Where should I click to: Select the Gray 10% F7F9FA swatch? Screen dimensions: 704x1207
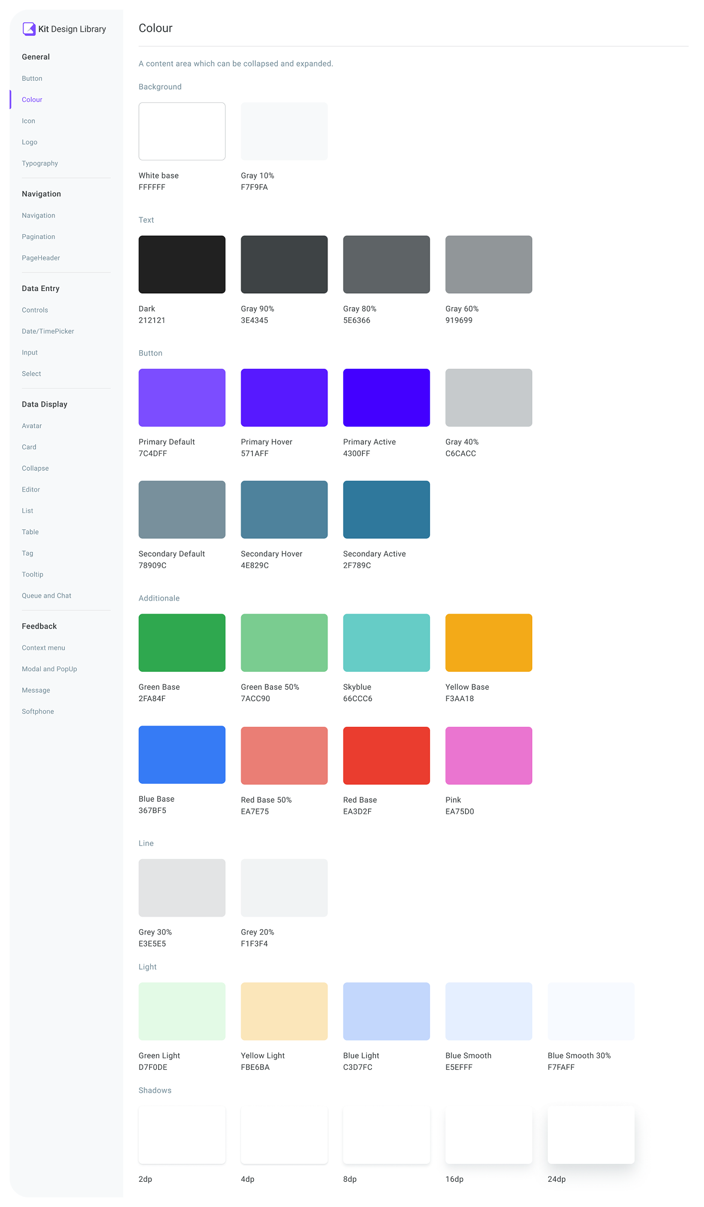(284, 131)
